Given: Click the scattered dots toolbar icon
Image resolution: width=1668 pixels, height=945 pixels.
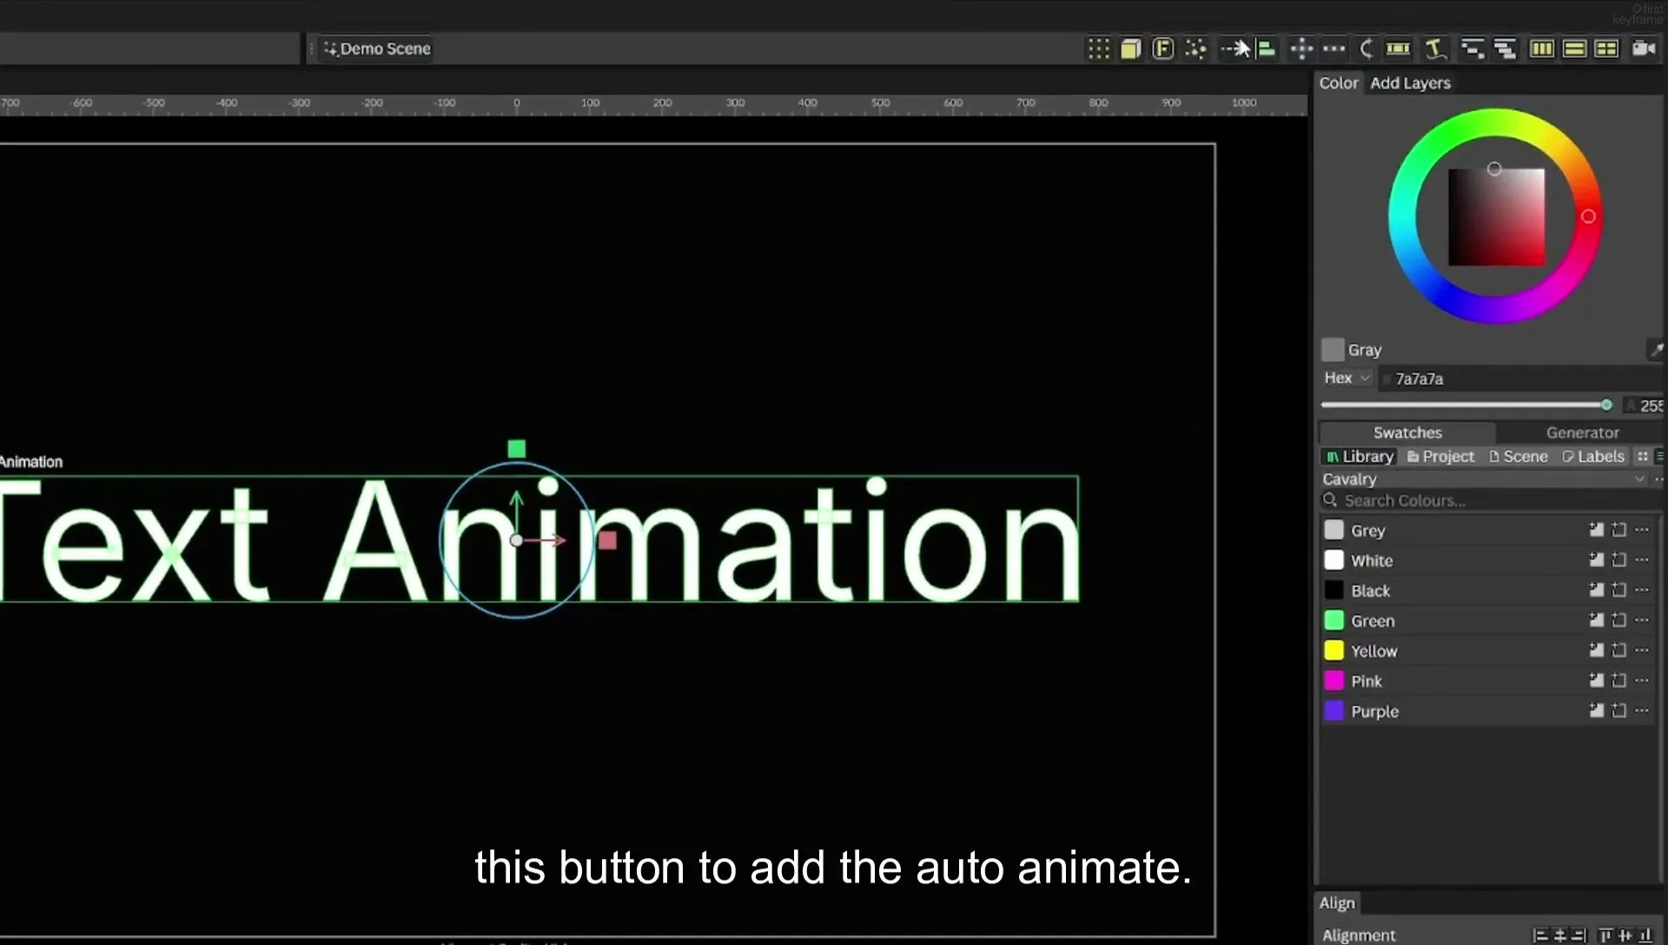Looking at the screenshot, I should tap(1196, 49).
